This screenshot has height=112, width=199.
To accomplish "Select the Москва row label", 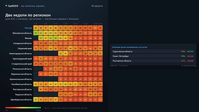I will (28, 38).
